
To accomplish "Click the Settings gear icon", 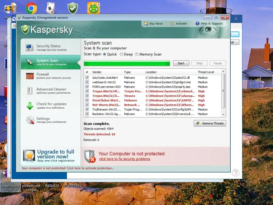I will [30, 120].
